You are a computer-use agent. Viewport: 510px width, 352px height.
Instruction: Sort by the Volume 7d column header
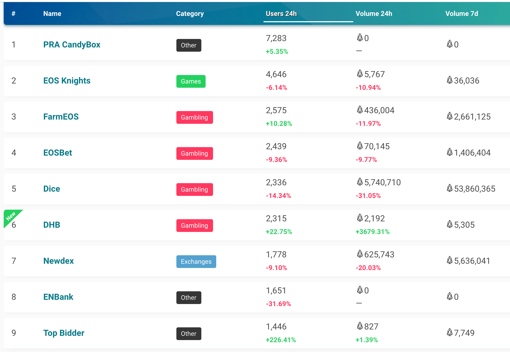tap(461, 14)
